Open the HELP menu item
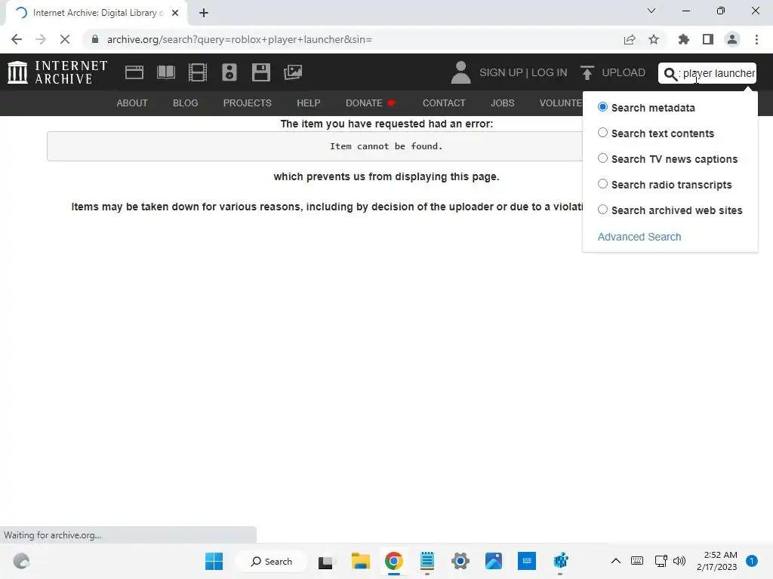This screenshot has height=579, width=773. tap(309, 103)
